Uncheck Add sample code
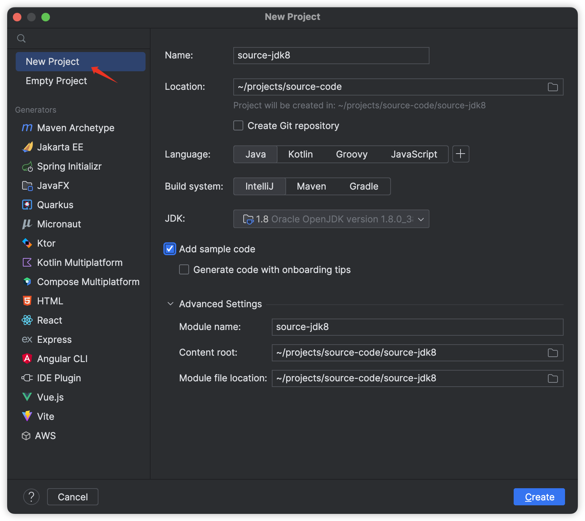The height and width of the screenshot is (521, 585). click(170, 249)
